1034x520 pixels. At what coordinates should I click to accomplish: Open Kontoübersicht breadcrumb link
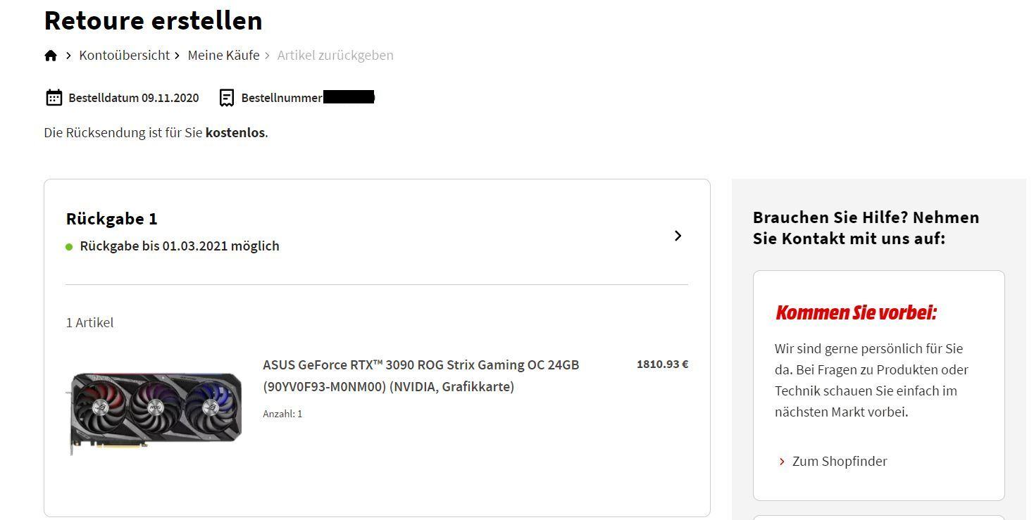[124, 55]
